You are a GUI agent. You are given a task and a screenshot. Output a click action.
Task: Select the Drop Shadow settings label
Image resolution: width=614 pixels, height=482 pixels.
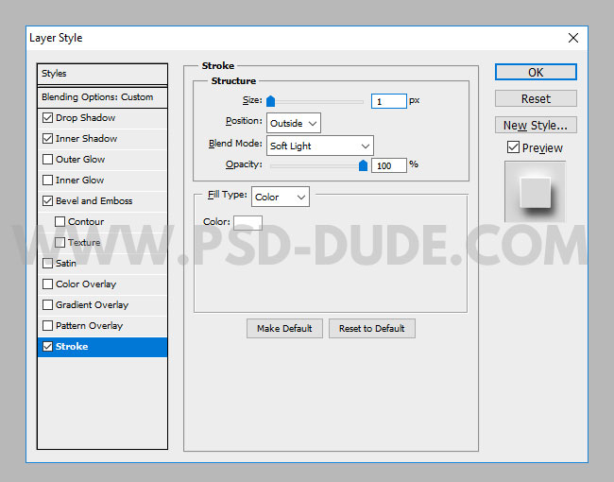[85, 117]
